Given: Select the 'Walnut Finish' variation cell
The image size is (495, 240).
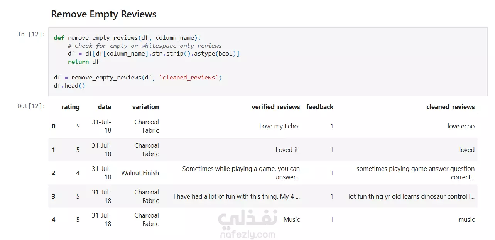Looking at the screenshot, I should tap(140, 173).
